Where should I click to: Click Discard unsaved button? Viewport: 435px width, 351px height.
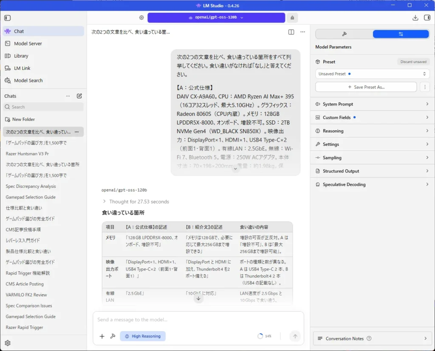click(x=413, y=62)
